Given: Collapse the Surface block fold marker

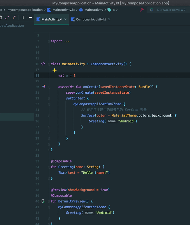Looking at the screenshot, I should click(49, 116).
